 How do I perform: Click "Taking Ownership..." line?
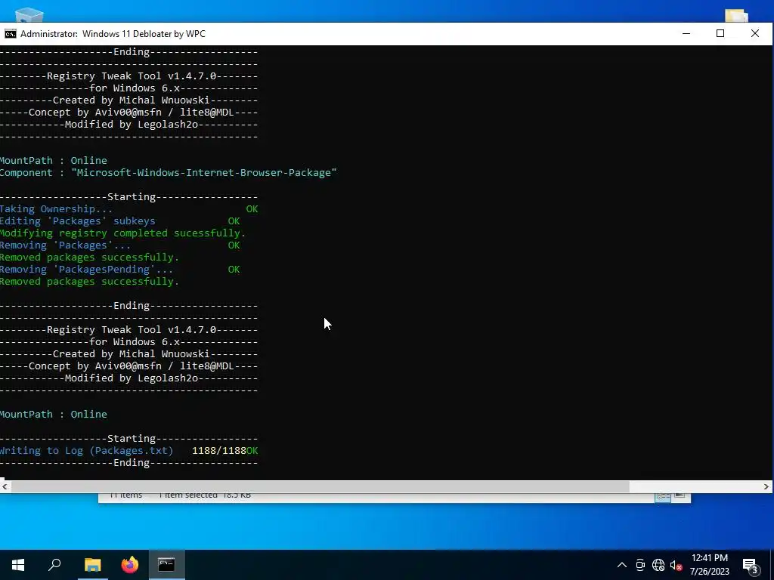point(56,208)
